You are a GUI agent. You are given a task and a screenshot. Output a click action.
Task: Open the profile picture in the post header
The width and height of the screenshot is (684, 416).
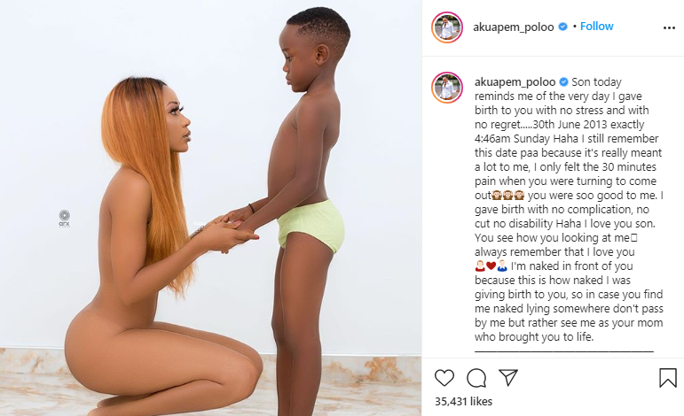(447, 27)
